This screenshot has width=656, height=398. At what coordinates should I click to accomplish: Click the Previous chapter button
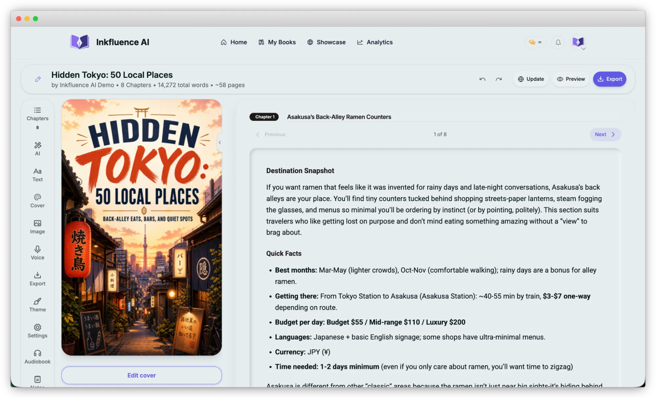[x=271, y=134]
